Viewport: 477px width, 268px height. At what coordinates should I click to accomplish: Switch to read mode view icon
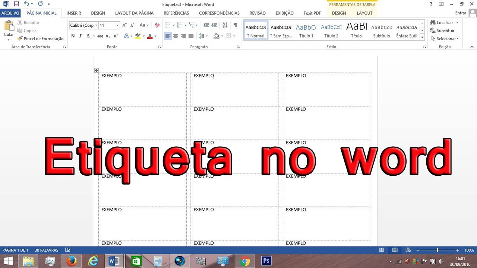pyautogui.click(x=381, y=250)
